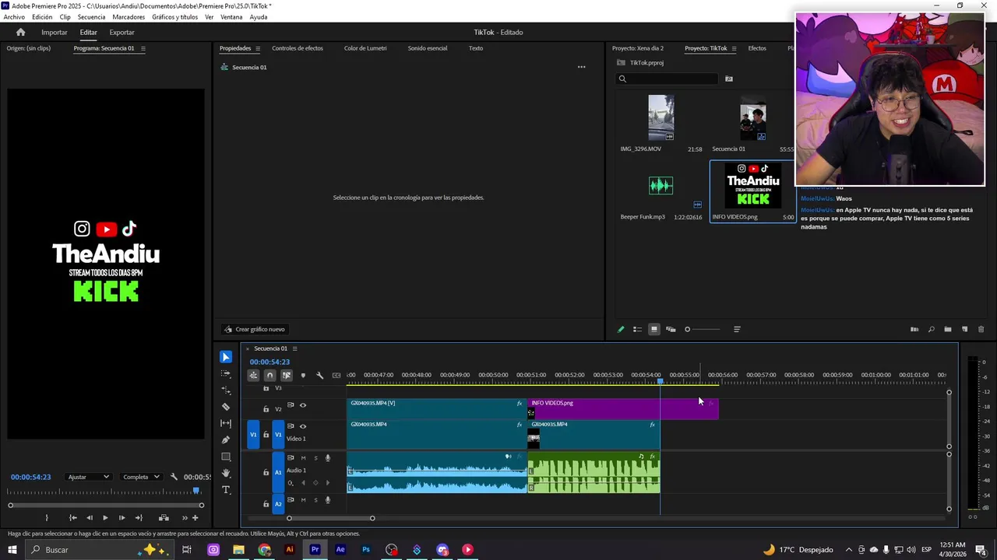The width and height of the screenshot is (997, 560).
Task: Solo the A1 audio track
Action: [315, 458]
